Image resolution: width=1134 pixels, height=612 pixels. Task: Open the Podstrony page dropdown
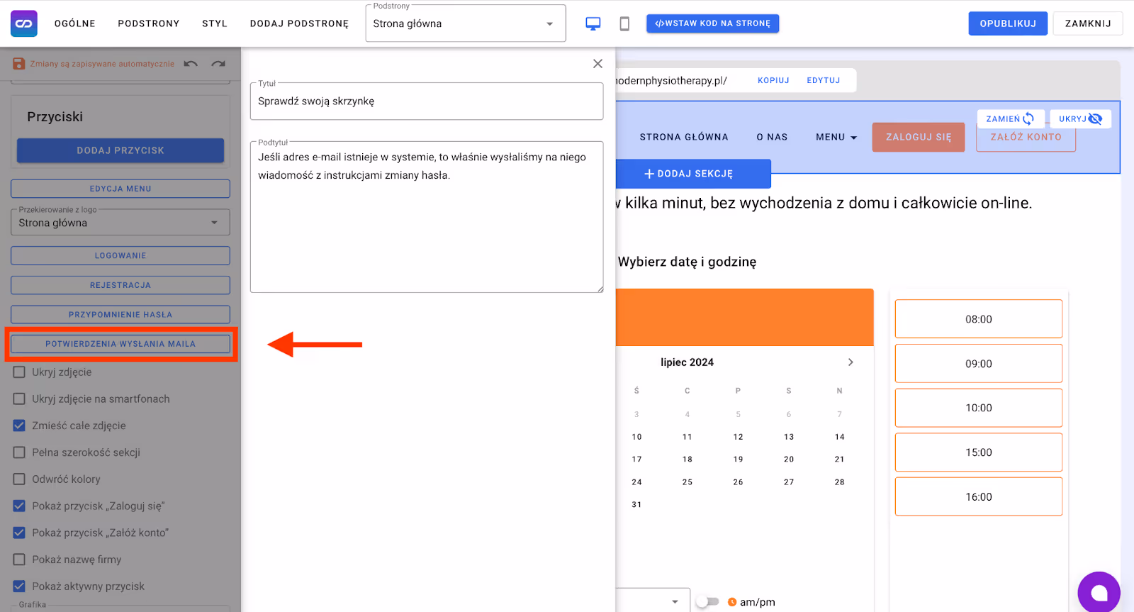466,23
